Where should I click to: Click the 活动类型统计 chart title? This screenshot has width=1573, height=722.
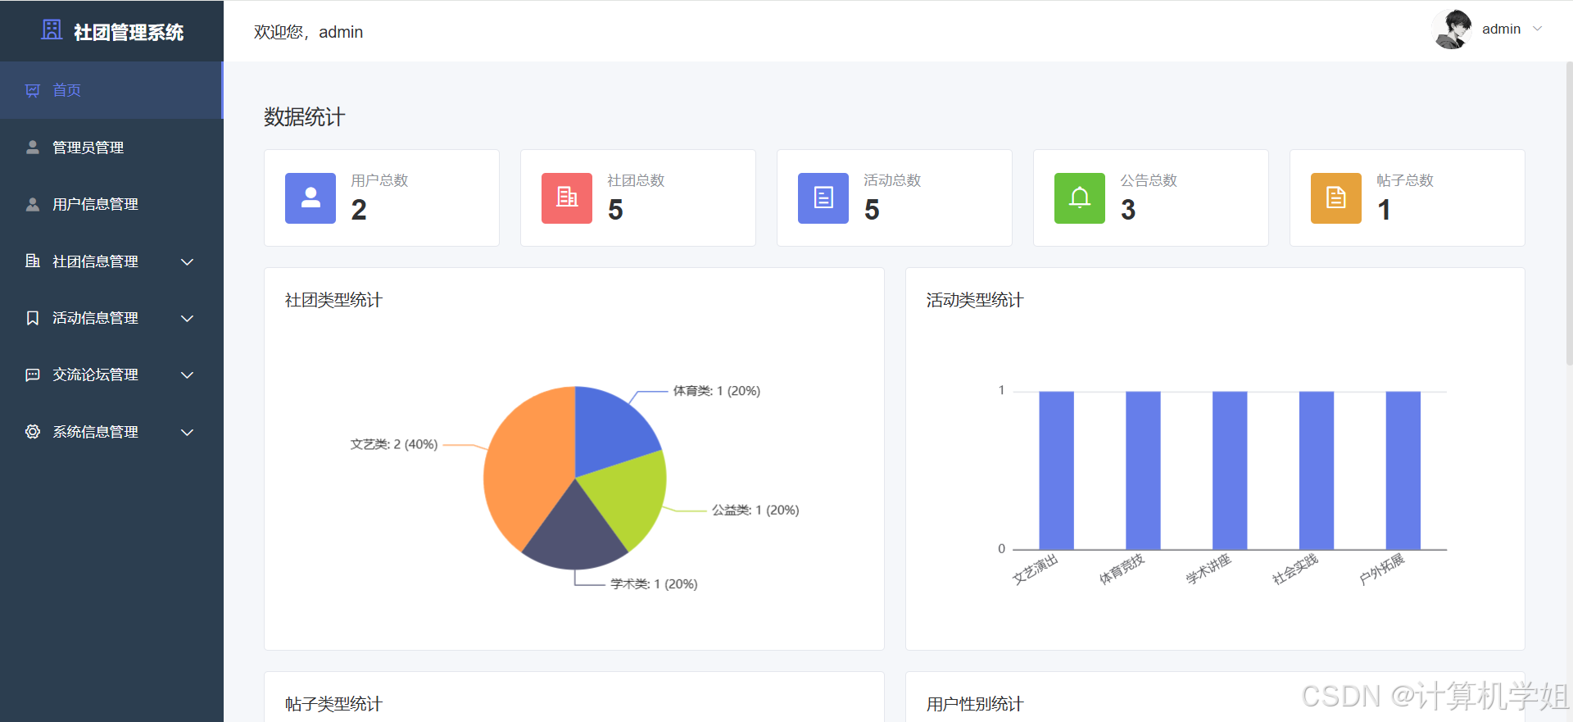click(x=975, y=300)
